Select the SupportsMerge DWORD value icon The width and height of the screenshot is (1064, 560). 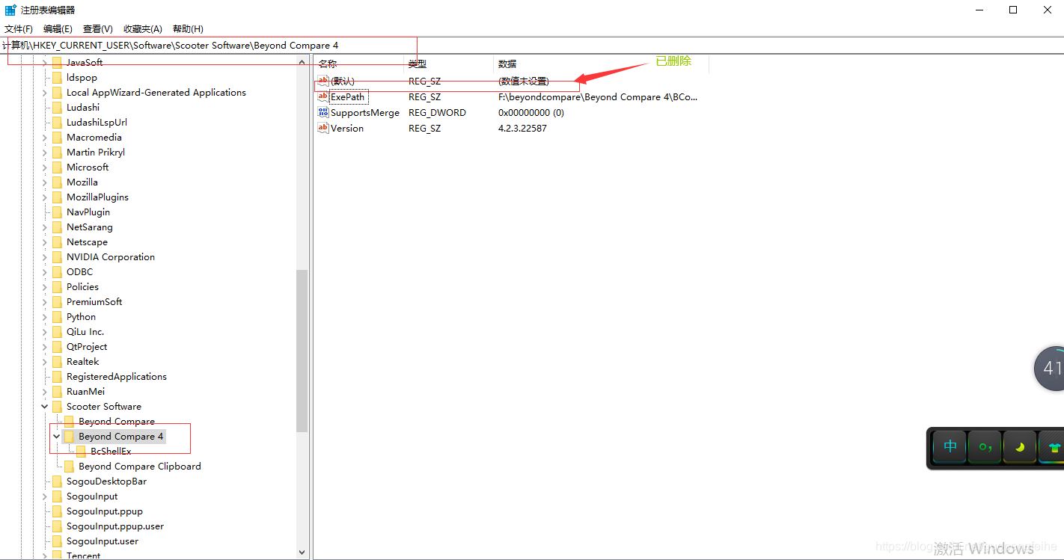323,113
